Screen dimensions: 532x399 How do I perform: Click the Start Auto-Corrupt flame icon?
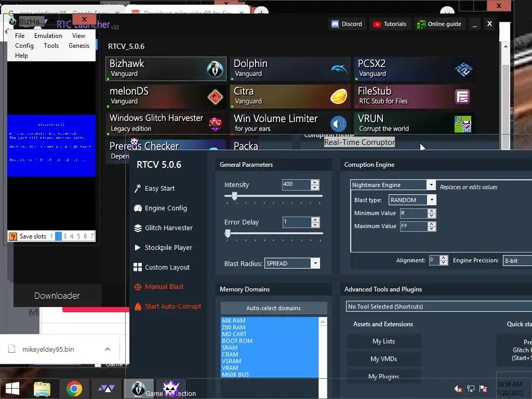point(138,307)
